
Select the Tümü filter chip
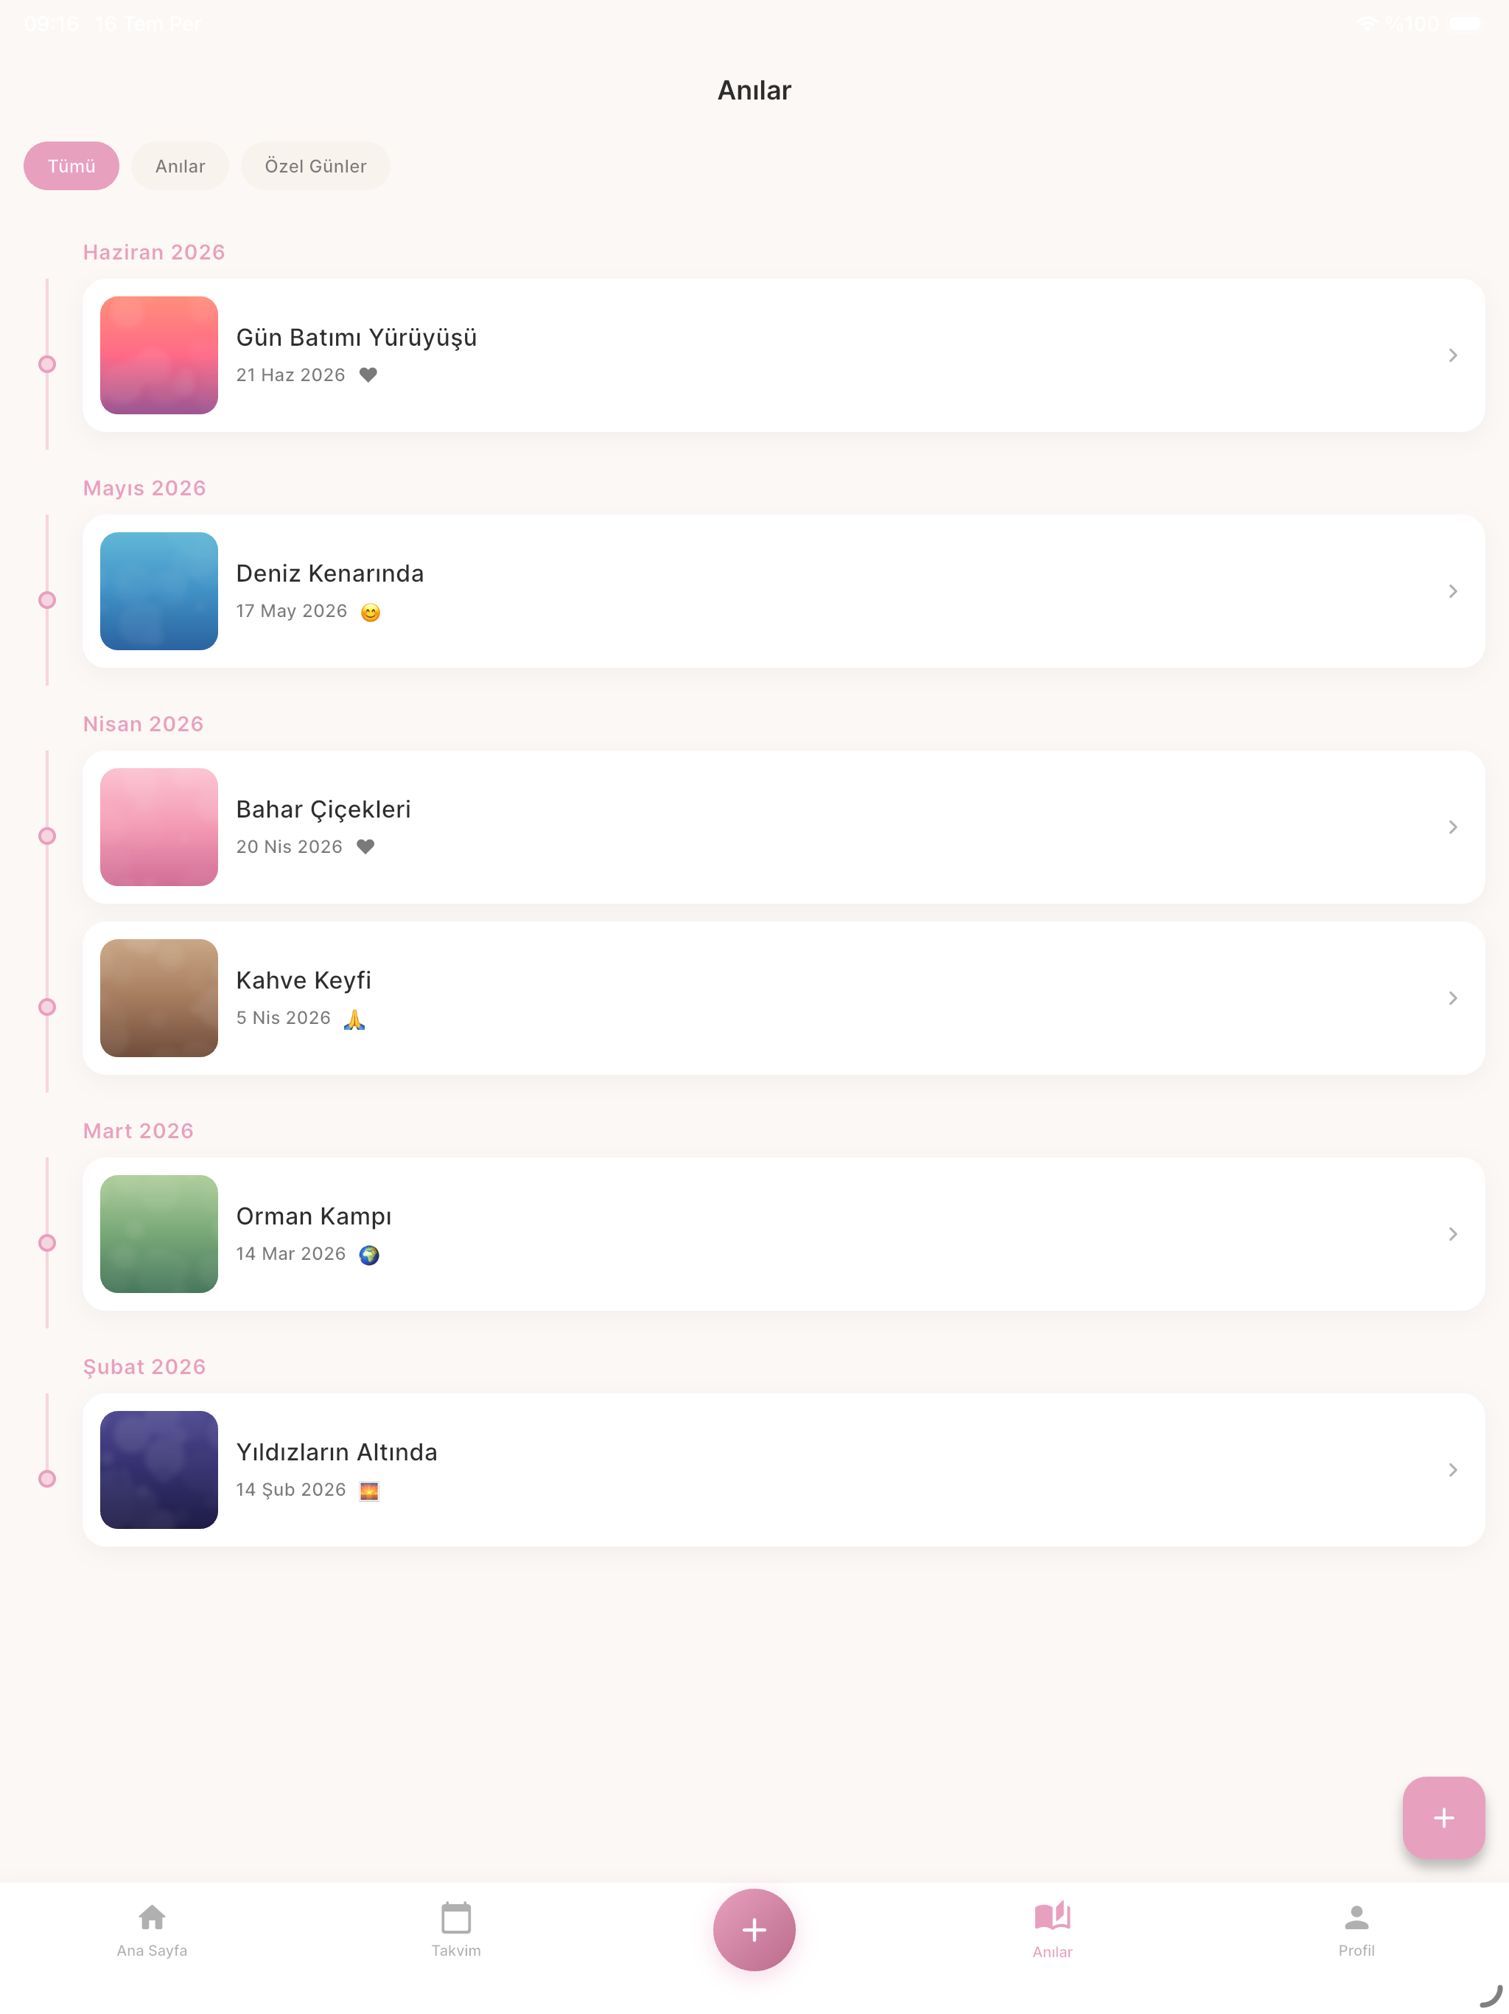tap(71, 166)
